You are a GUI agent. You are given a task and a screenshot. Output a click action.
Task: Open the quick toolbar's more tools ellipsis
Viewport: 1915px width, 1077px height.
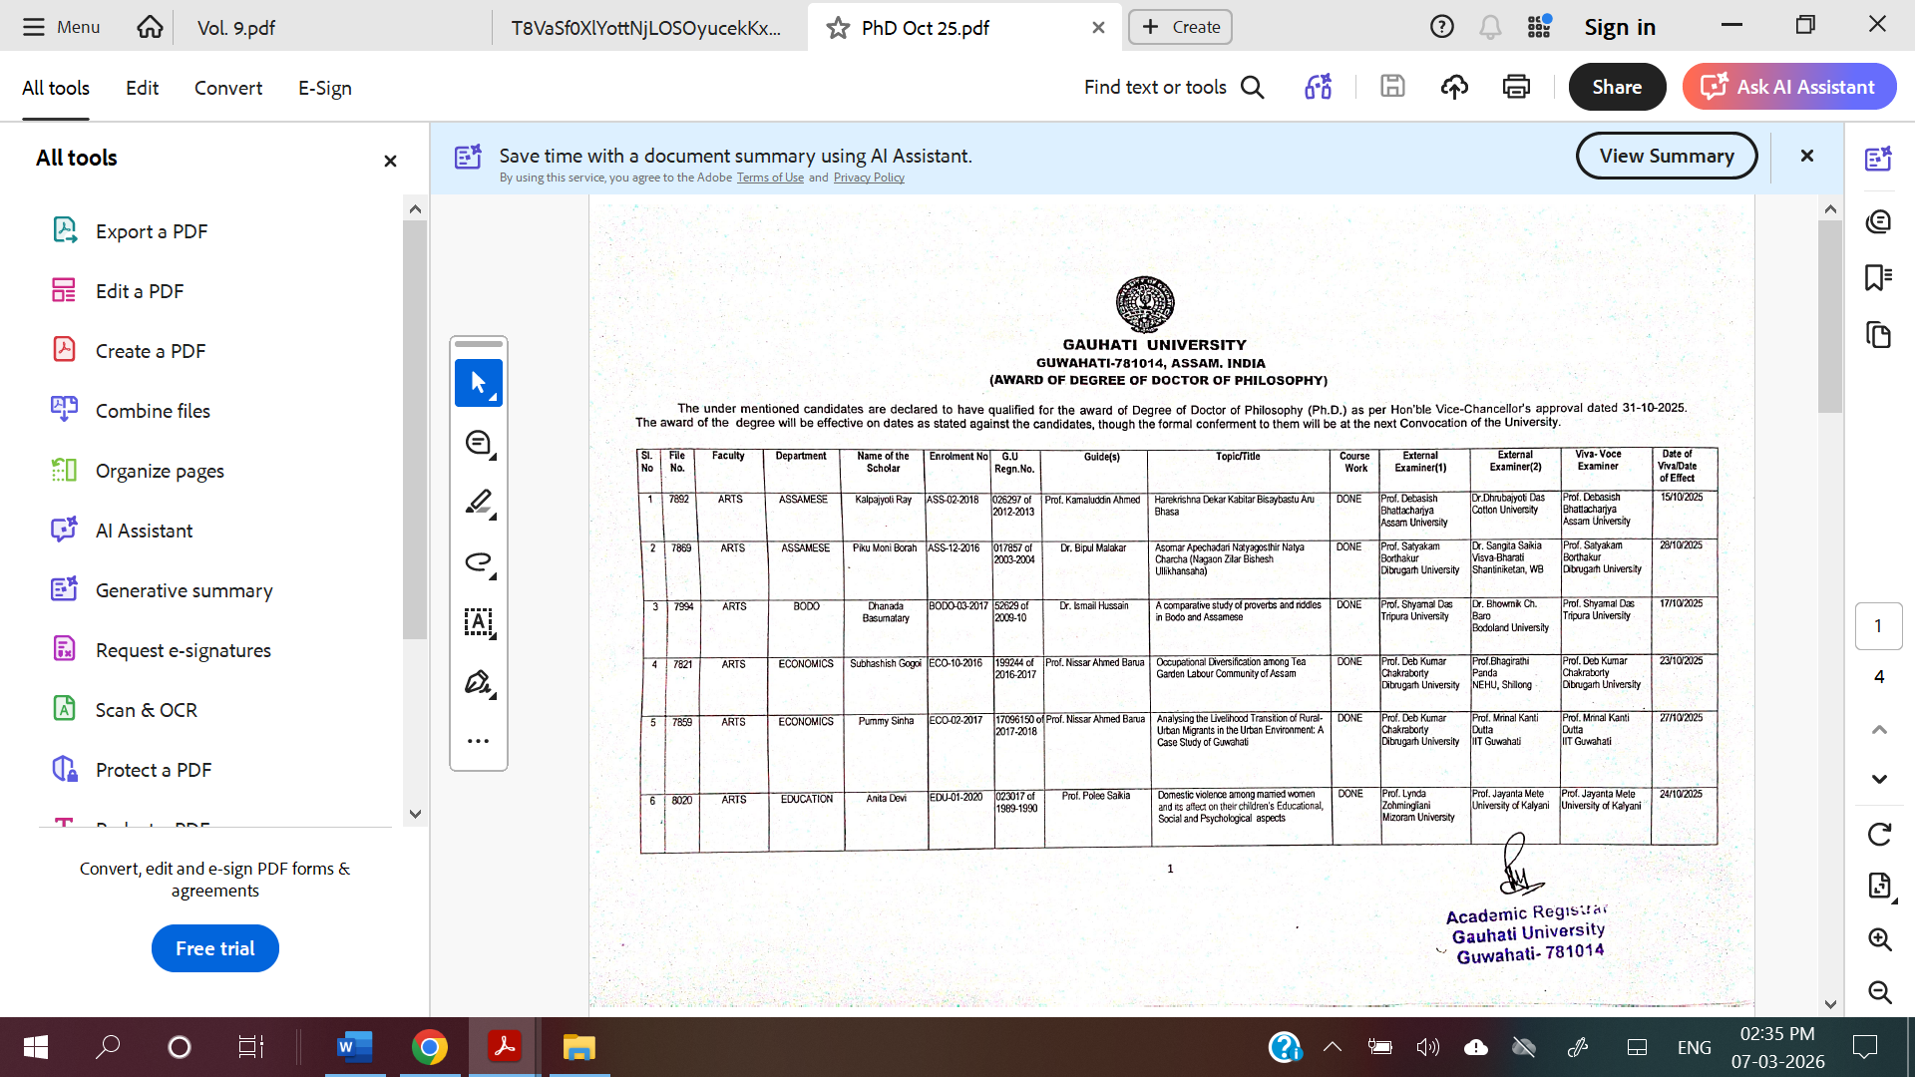coord(478,741)
